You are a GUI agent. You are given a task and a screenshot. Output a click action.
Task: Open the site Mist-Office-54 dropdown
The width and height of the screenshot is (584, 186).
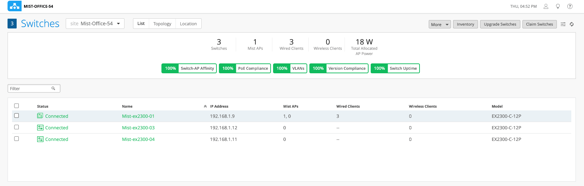95,24
